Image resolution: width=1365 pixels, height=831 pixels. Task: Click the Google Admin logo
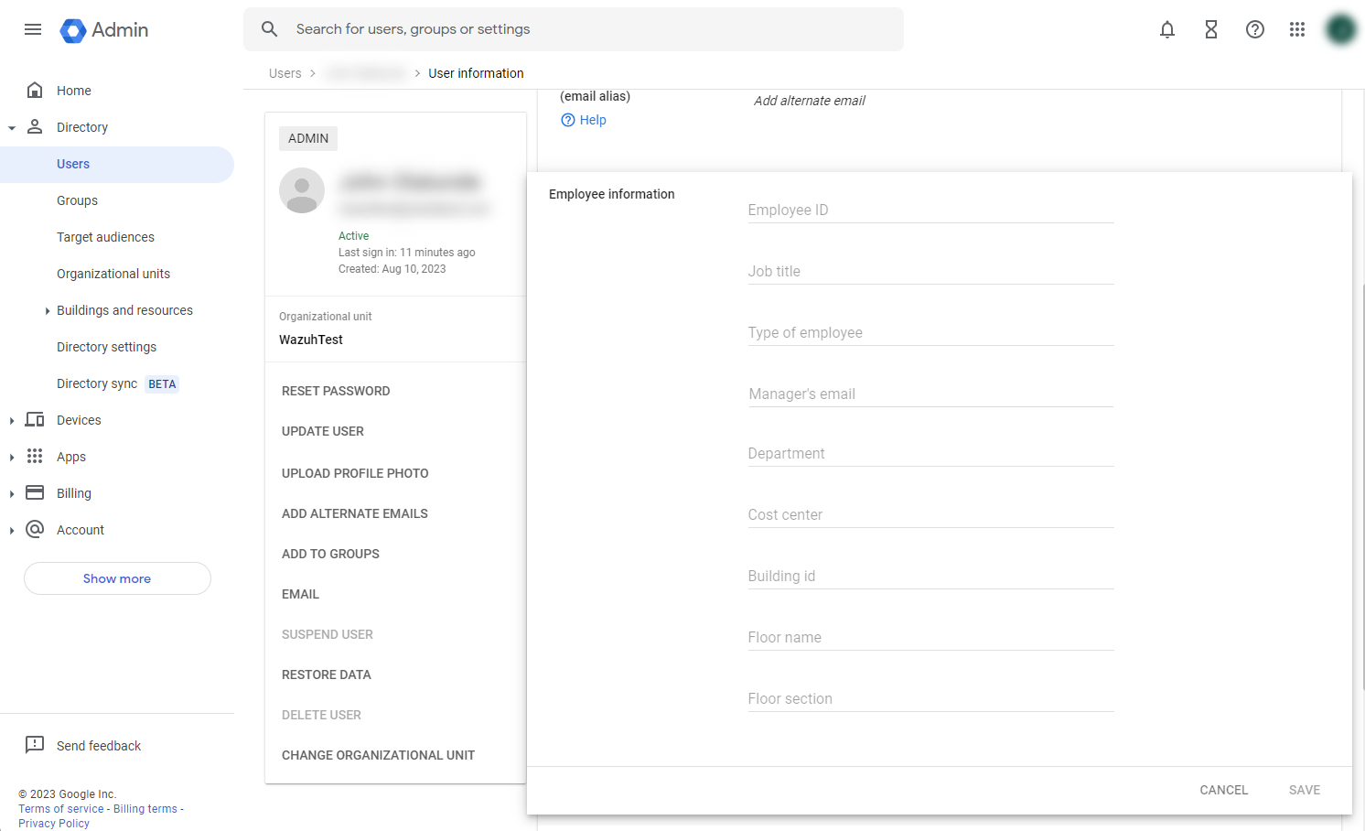[104, 30]
